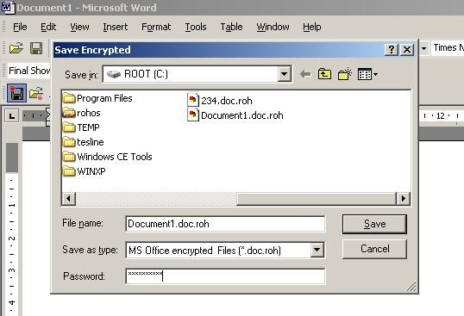464x316 pixels.
Task: Open the Table menu
Action: [x=231, y=27]
